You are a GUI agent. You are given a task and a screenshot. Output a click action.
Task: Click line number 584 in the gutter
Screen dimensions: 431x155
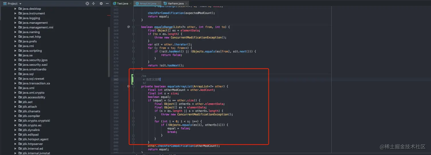[116, 86]
